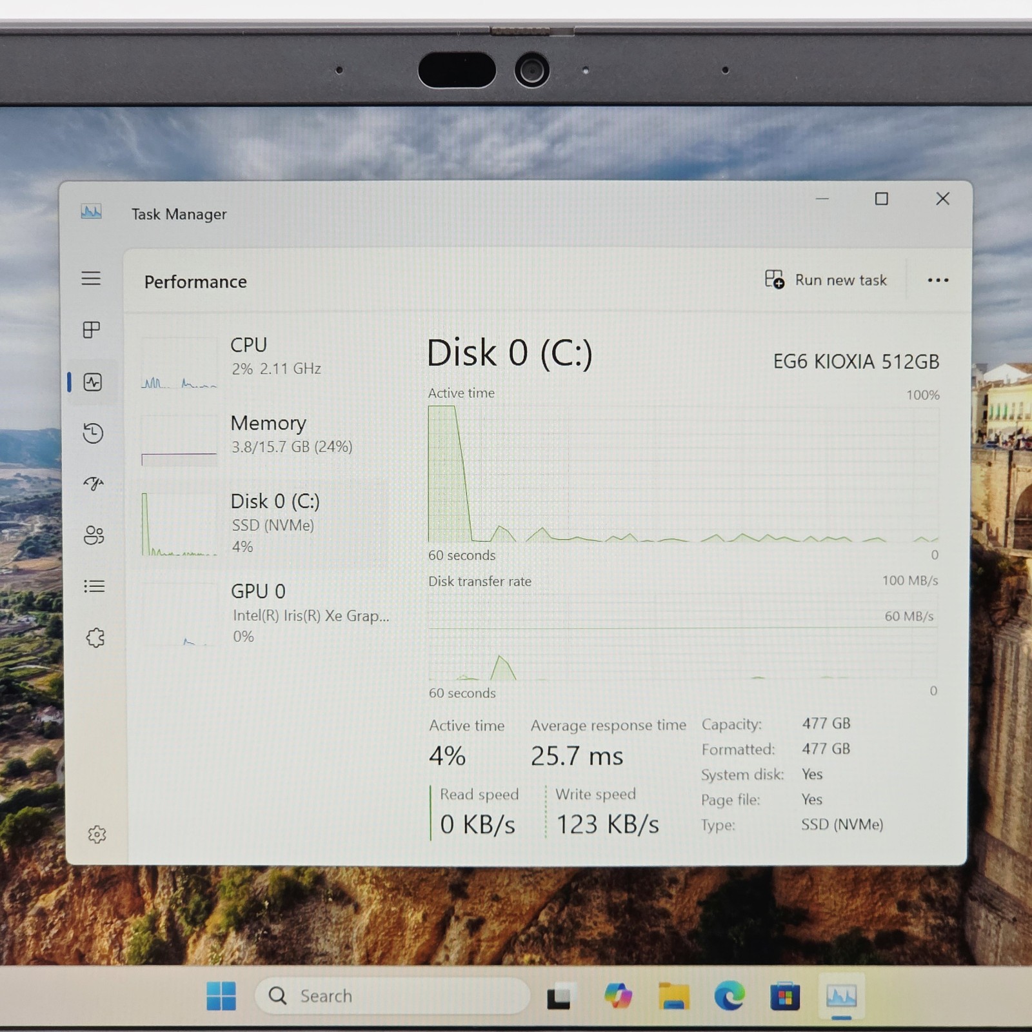The height and width of the screenshot is (1032, 1032).
Task: Click the 4% active time value
Action: 447,756
